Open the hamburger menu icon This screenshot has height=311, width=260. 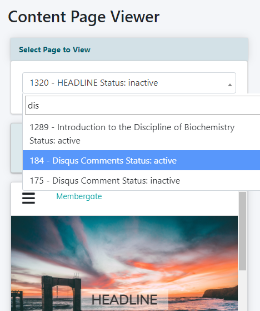click(28, 198)
